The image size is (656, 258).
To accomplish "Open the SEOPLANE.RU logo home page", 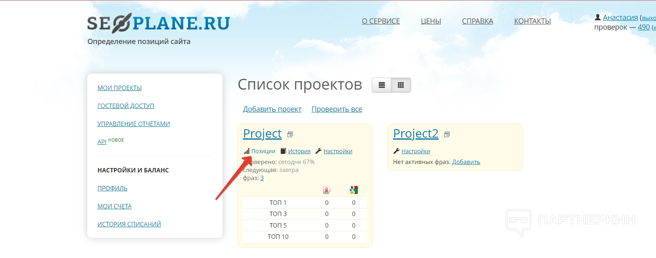I will coord(158,23).
